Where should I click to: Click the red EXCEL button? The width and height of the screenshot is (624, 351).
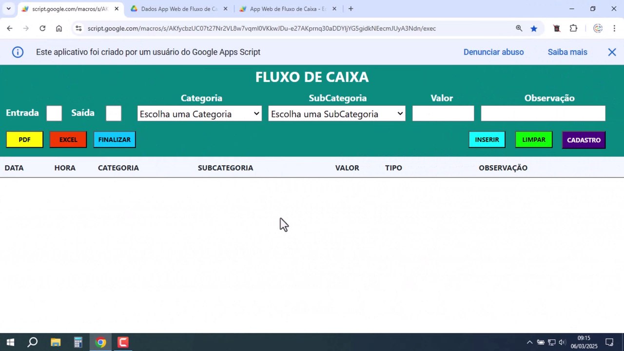click(x=68, y=139)
